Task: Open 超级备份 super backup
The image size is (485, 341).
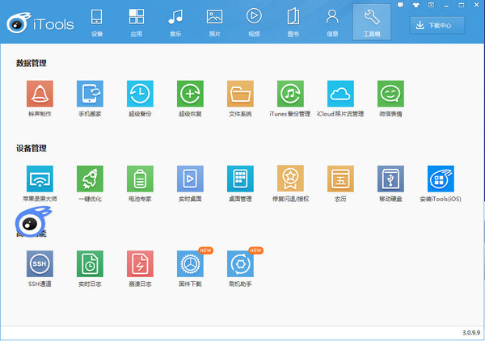Action: [140, 94]
